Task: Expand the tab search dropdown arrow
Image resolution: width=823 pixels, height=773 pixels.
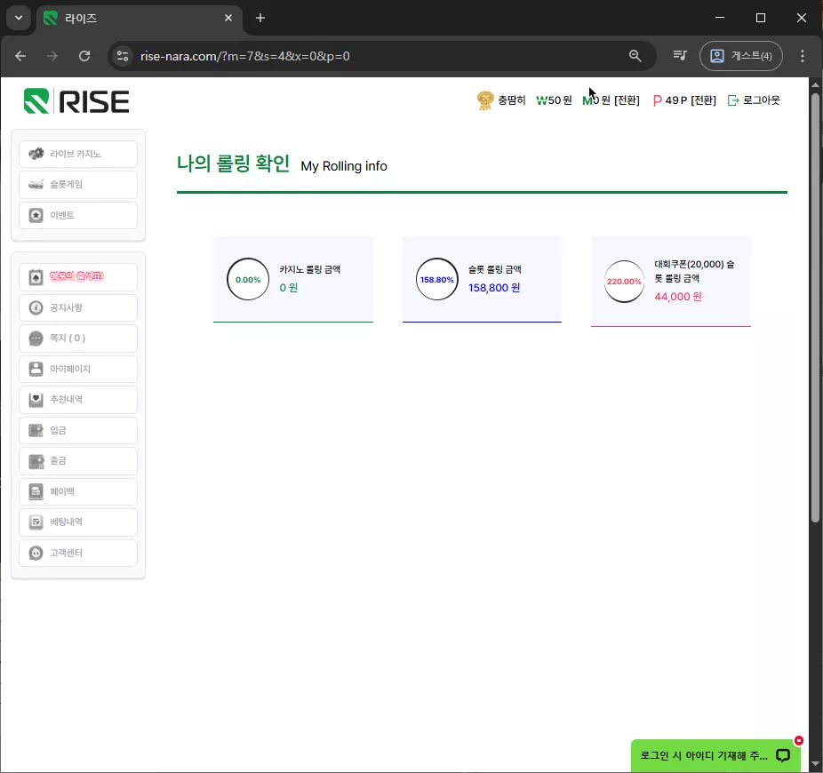Action: pyautogui.click(x=19, y=18)
